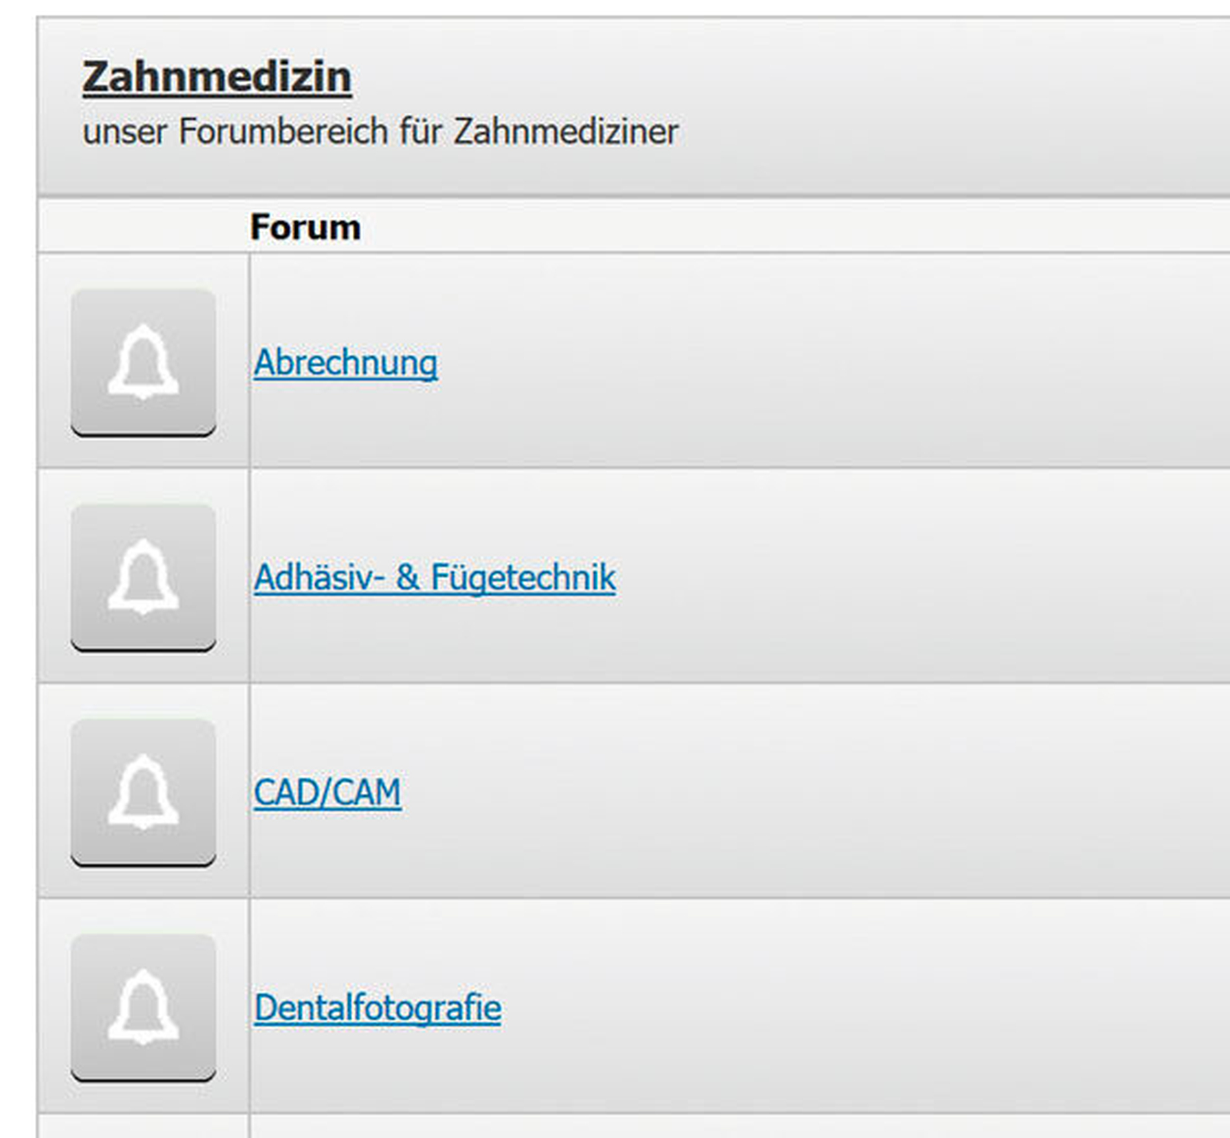1230x1138 pixels.
Task: Click the bell icon beside Abrechnung
Action: pos(143,363)
